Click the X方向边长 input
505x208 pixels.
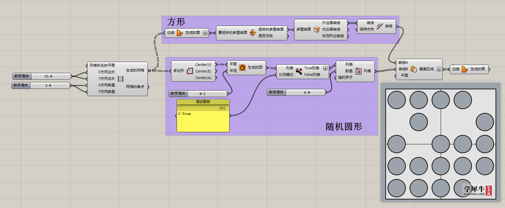click(106, 72)
